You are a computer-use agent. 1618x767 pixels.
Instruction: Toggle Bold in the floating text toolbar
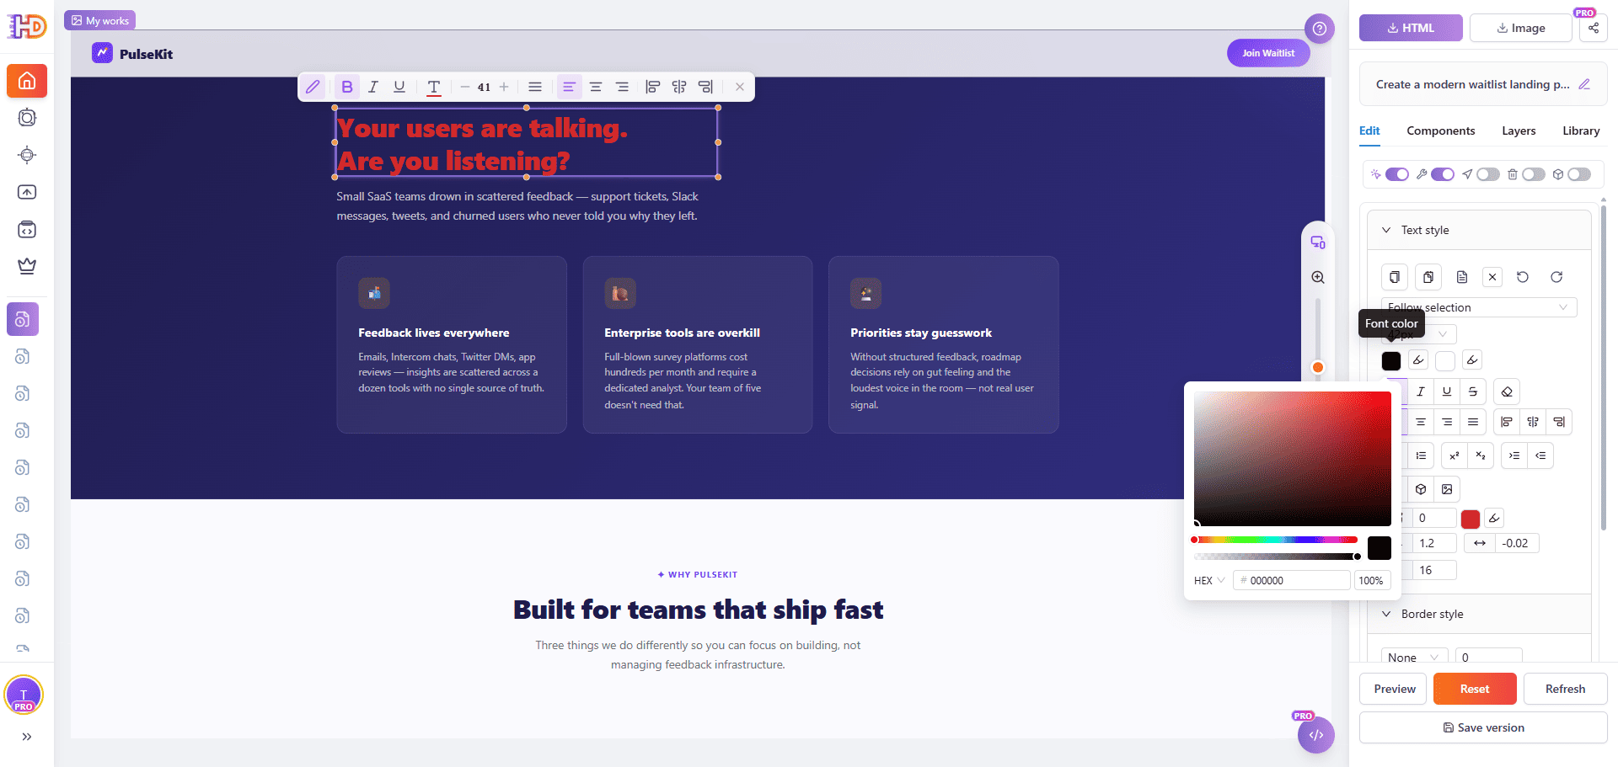pyautogui.click(x=347, y=87)
